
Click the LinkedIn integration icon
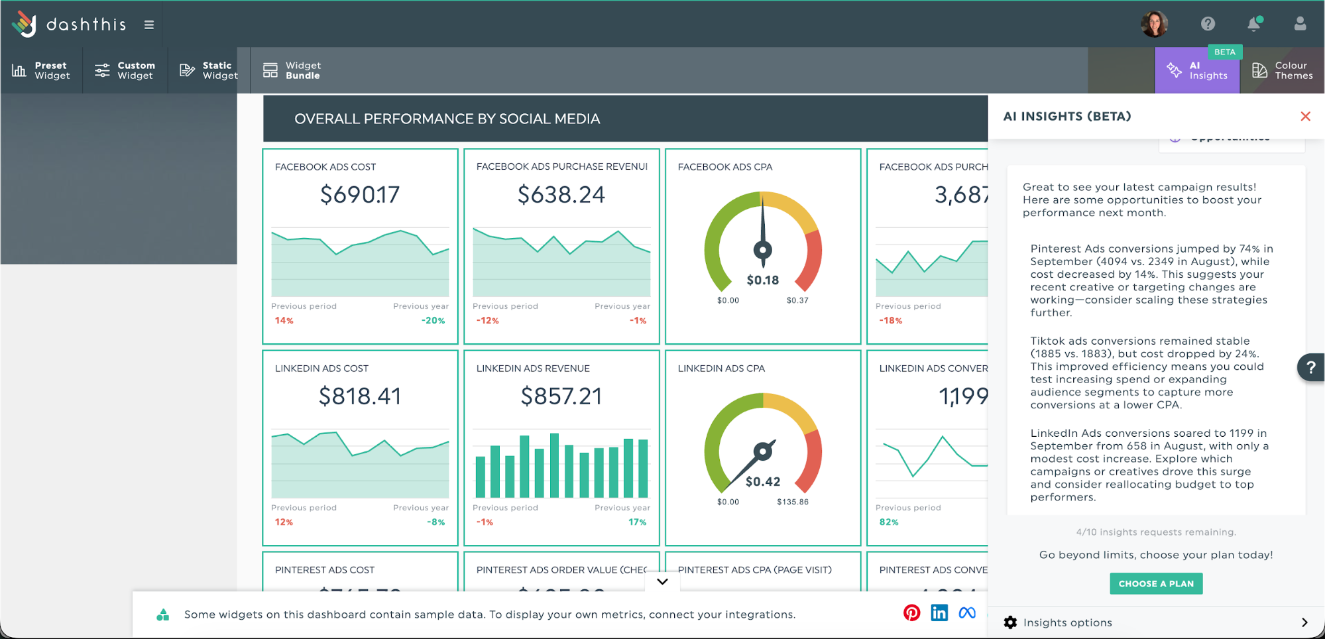939,613
